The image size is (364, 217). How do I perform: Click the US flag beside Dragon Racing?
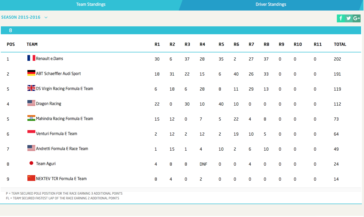[x=31, y=103]
